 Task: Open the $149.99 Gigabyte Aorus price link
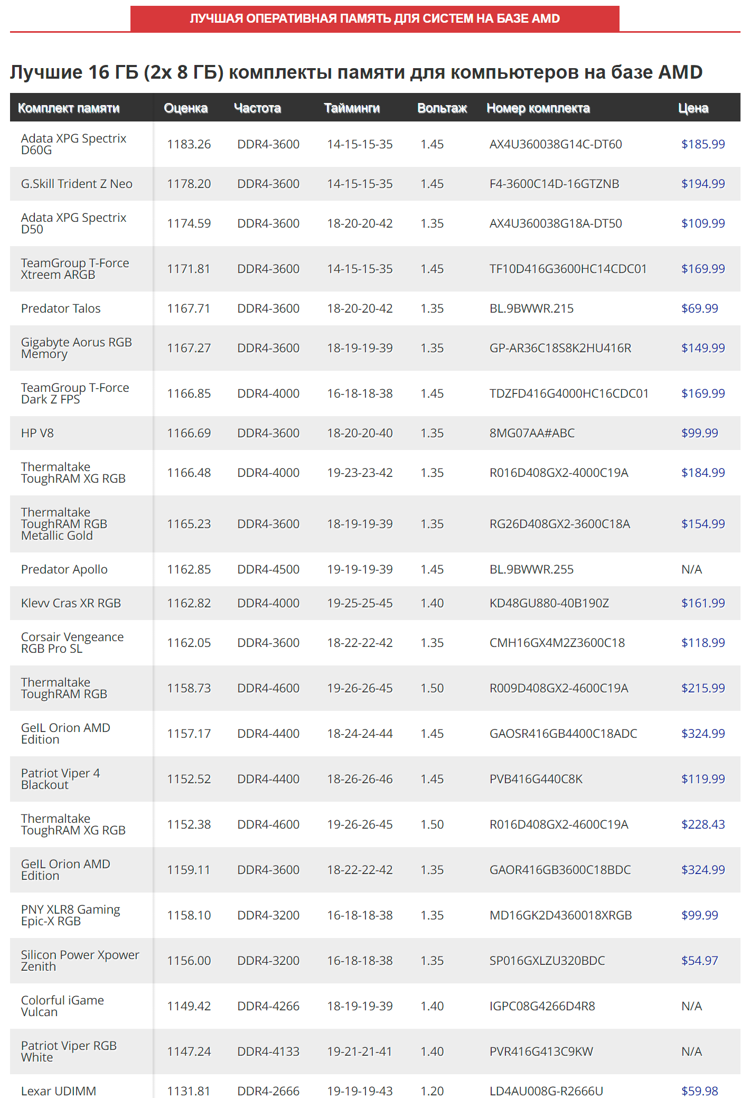click(702, 348)
